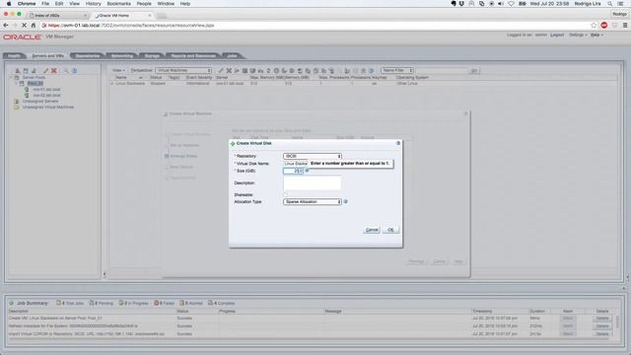Select Pool_01 in the navigation tree
The image size is (631, 355).
coord(35,83)
